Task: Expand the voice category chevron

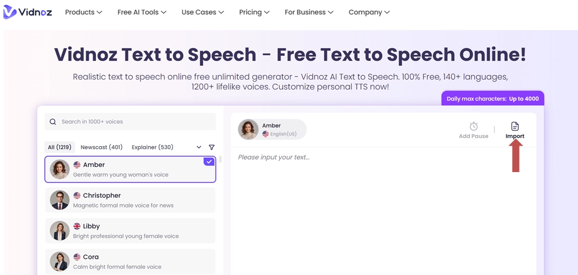Action: click(199, 147)
